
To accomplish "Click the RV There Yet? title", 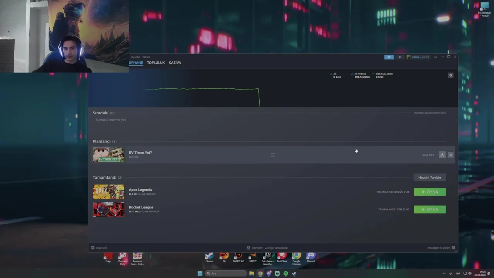I will click(140, 153).
